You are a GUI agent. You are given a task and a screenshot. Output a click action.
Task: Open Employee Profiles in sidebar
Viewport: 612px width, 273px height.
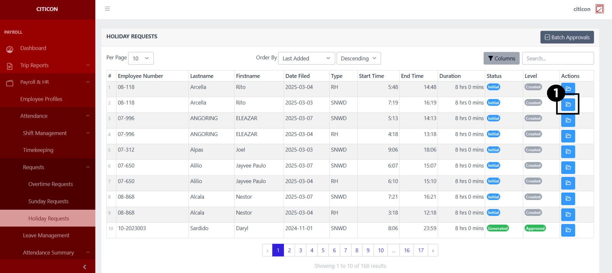41,99
